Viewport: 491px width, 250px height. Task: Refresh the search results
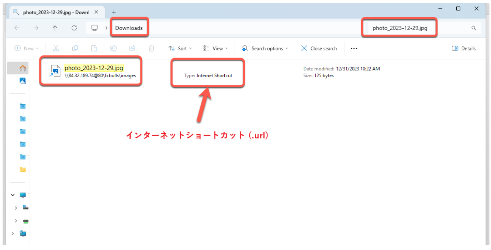coord(74,28)
